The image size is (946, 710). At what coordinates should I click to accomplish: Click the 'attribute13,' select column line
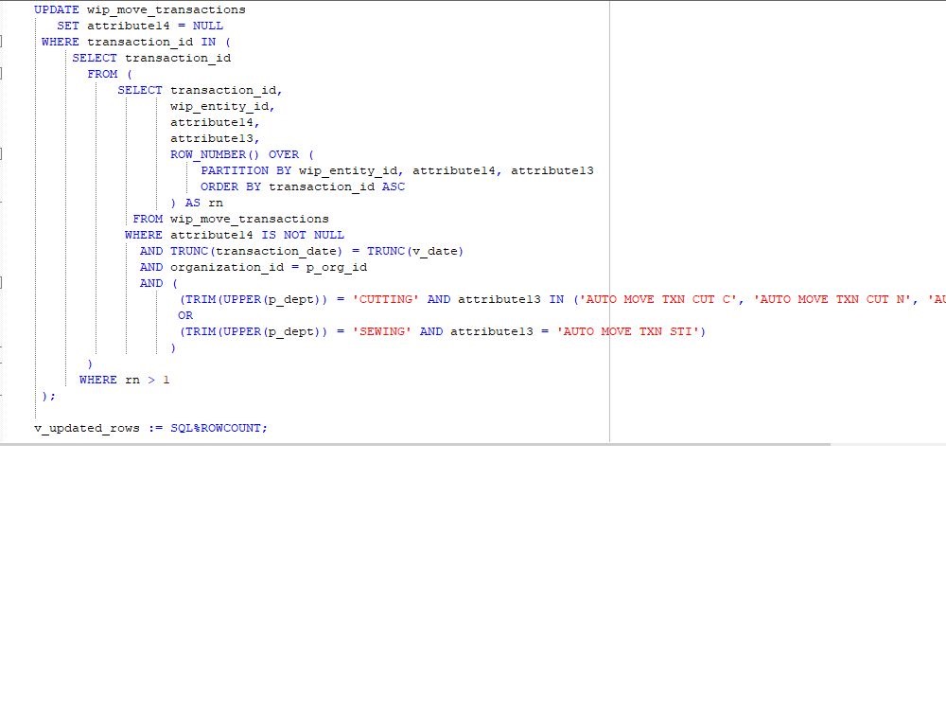(215, 138)
